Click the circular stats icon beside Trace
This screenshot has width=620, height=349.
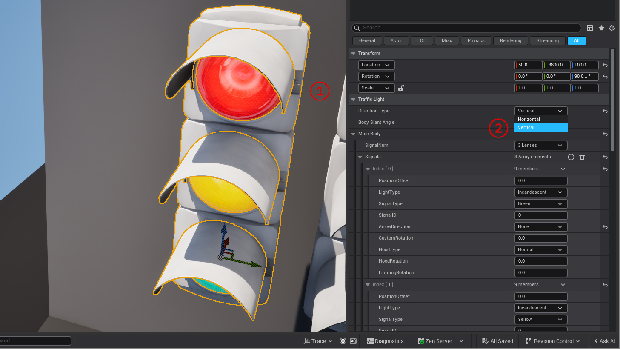click(343, 341)
